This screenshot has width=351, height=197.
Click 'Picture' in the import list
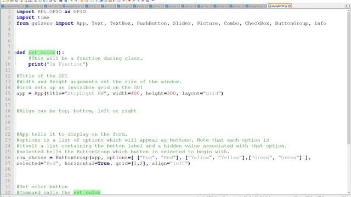tap(207, 23)
